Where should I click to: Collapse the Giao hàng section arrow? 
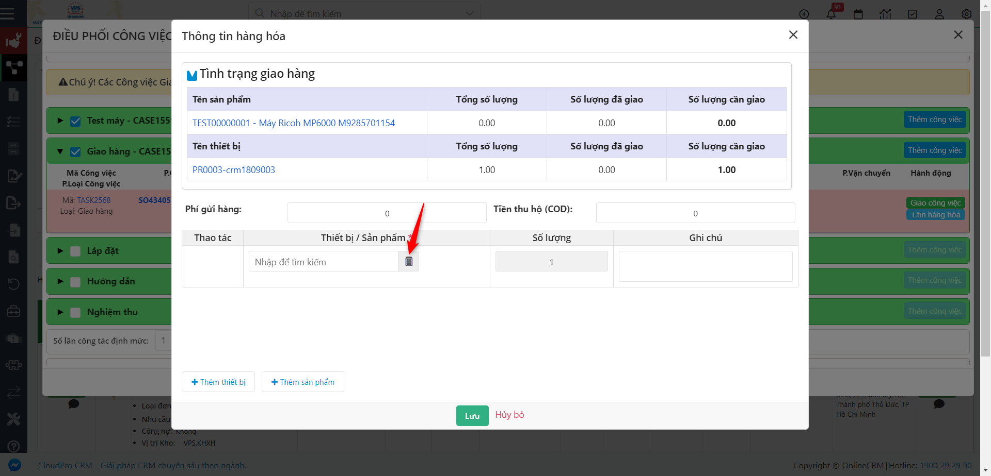[60, 151]
